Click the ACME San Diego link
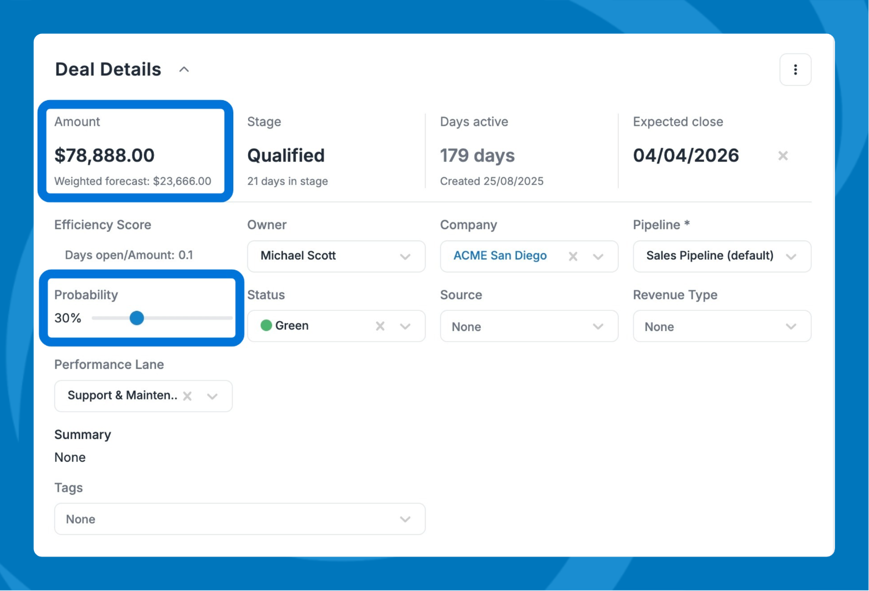869x591 pixels. coord(500,256)
